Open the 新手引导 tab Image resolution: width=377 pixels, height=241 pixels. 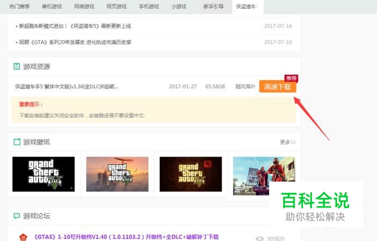pos(214,7)
